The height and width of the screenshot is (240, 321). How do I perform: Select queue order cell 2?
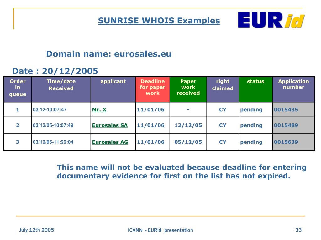tap(18, 125)
